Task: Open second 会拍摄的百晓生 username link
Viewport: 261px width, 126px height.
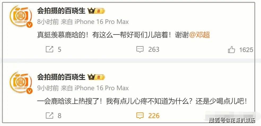Action: point(61,77)
